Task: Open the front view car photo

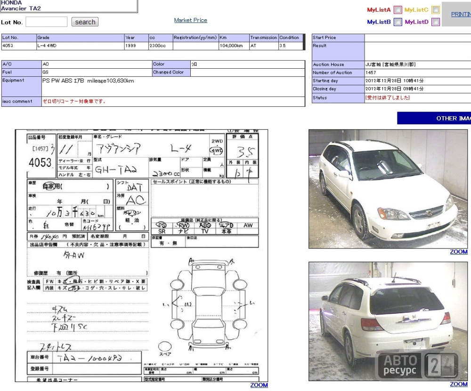Action: 388,189
